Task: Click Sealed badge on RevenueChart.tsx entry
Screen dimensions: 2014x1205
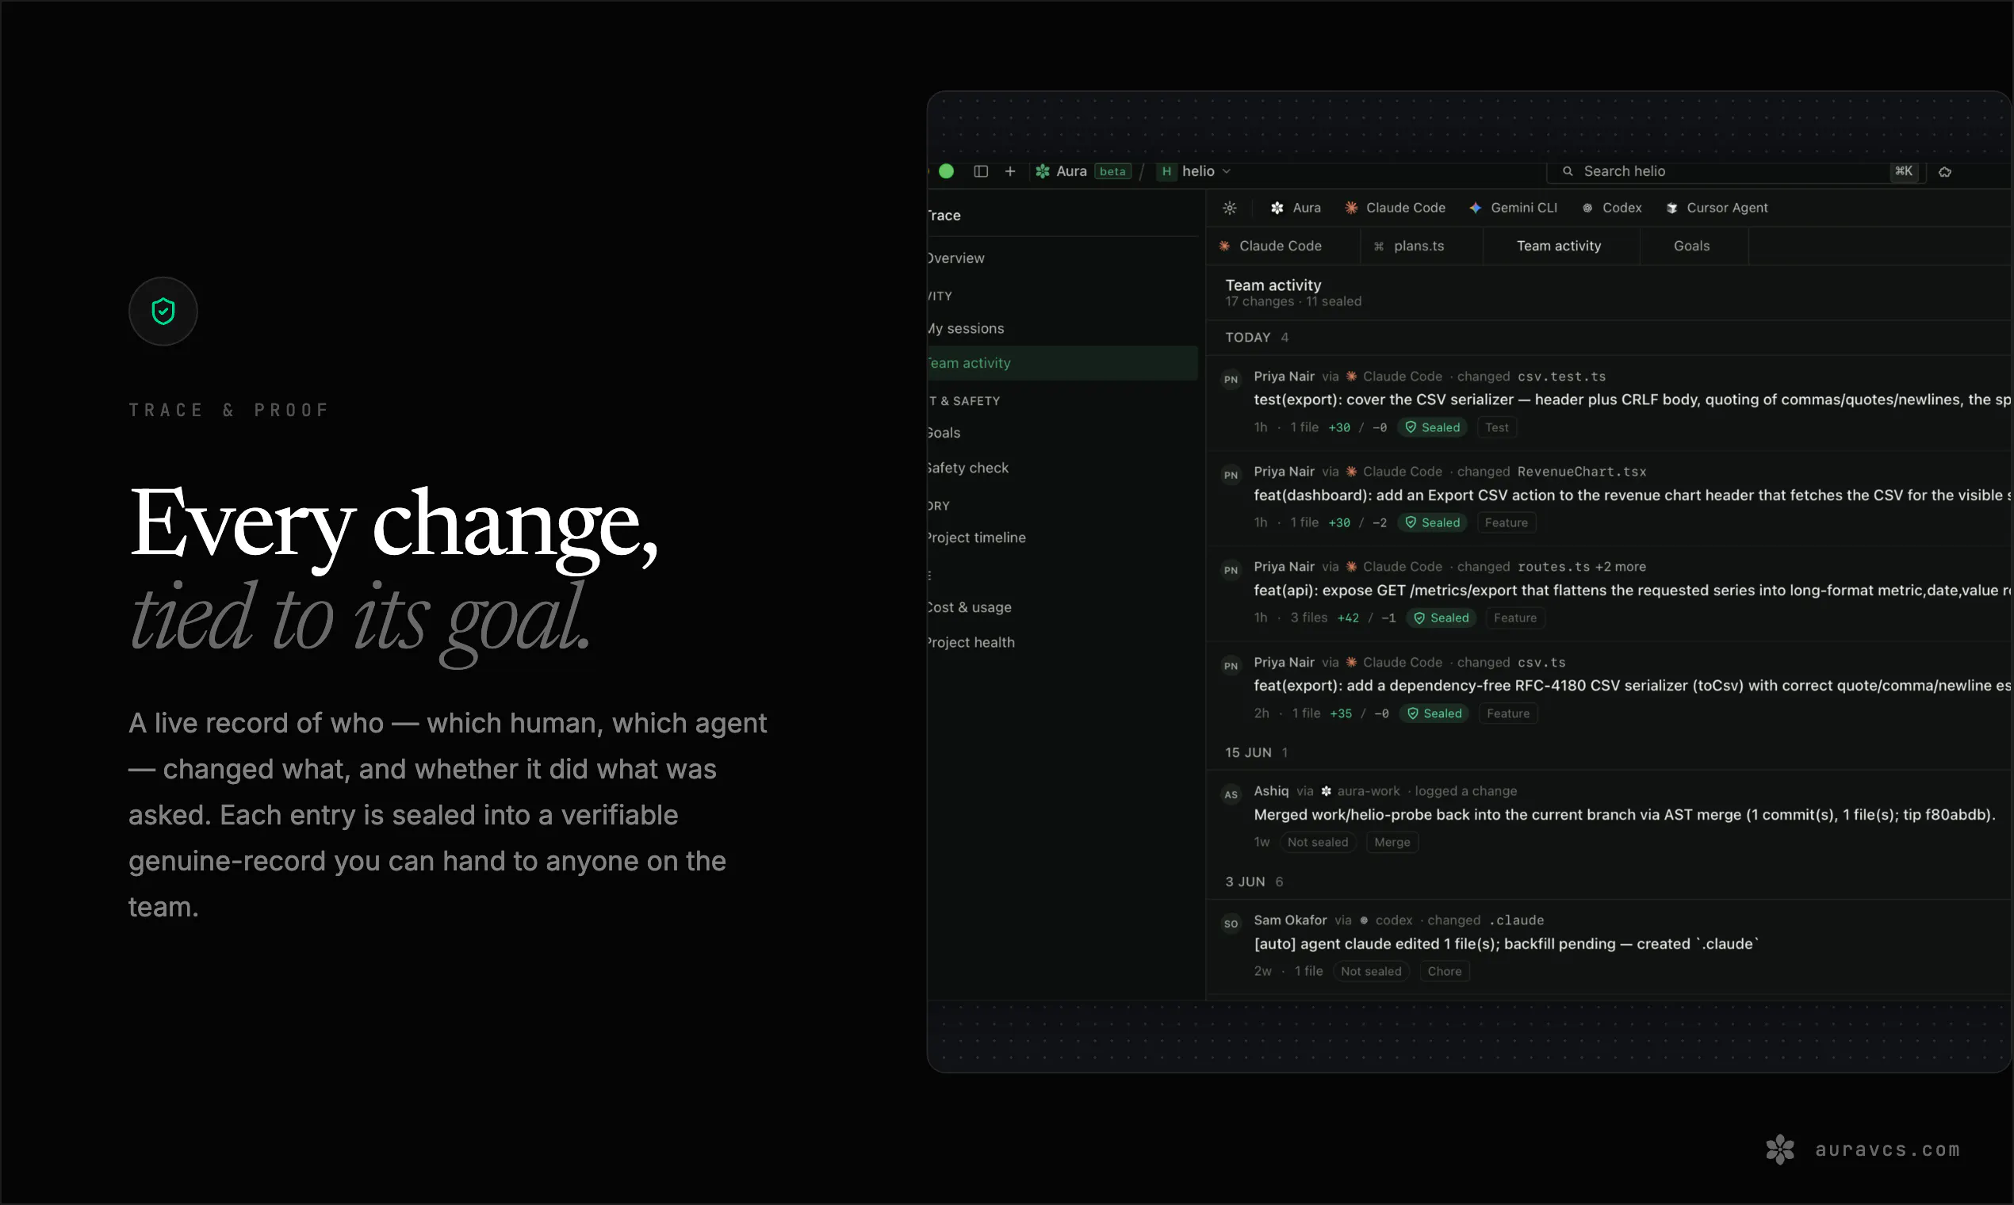Action: [1433, 523]
